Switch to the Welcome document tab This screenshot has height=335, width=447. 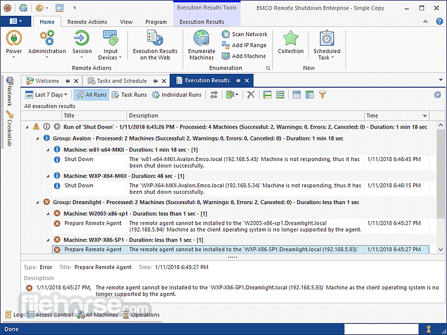[x=47, y=81]
